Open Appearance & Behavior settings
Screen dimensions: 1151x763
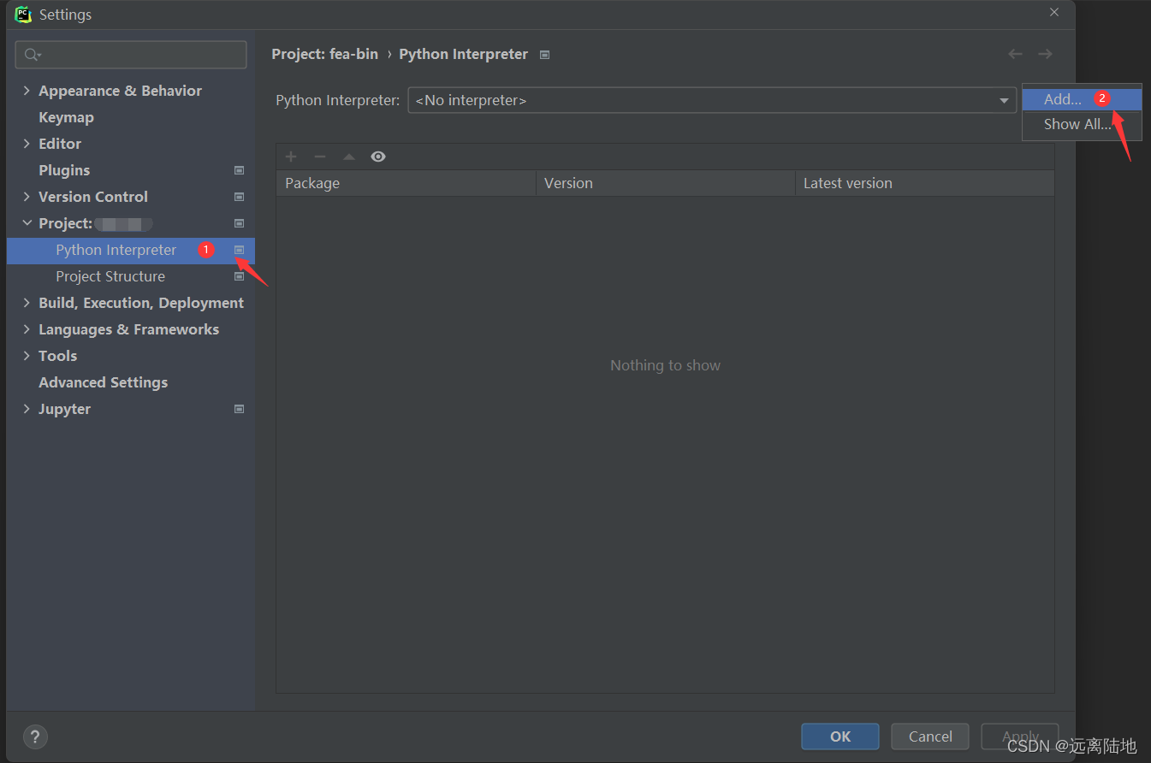120,91
